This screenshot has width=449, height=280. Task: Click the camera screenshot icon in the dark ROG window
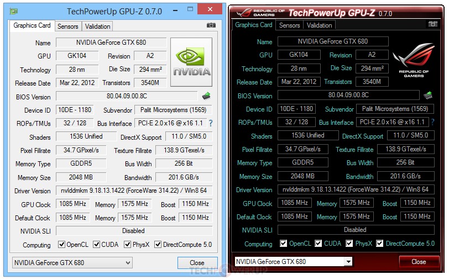coord(433,24)
